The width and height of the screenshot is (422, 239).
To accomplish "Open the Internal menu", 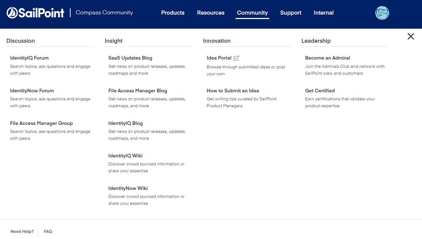I will tap(324, 13).
